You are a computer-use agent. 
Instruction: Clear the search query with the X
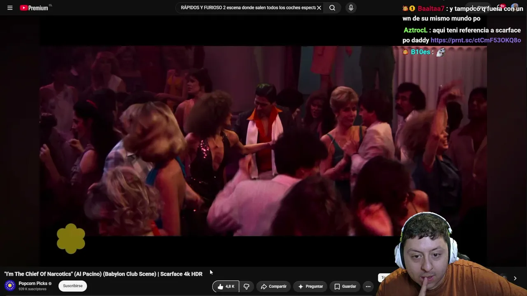[319, 8]
